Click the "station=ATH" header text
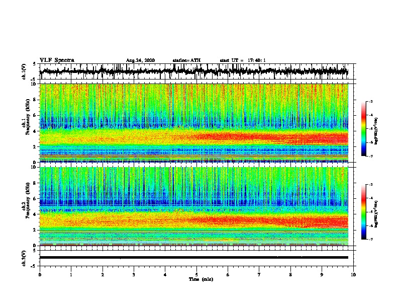The height and width of the screenshot is (308, 398). (x=186, y=60)
